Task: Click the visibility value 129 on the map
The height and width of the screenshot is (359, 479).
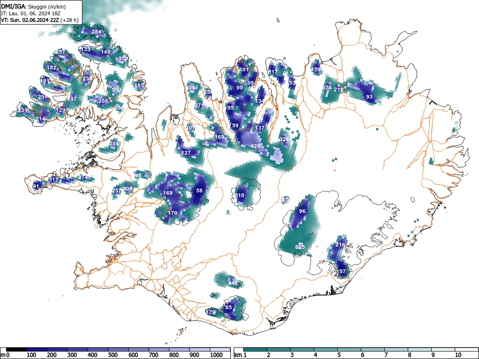Action: coord(61,110)
